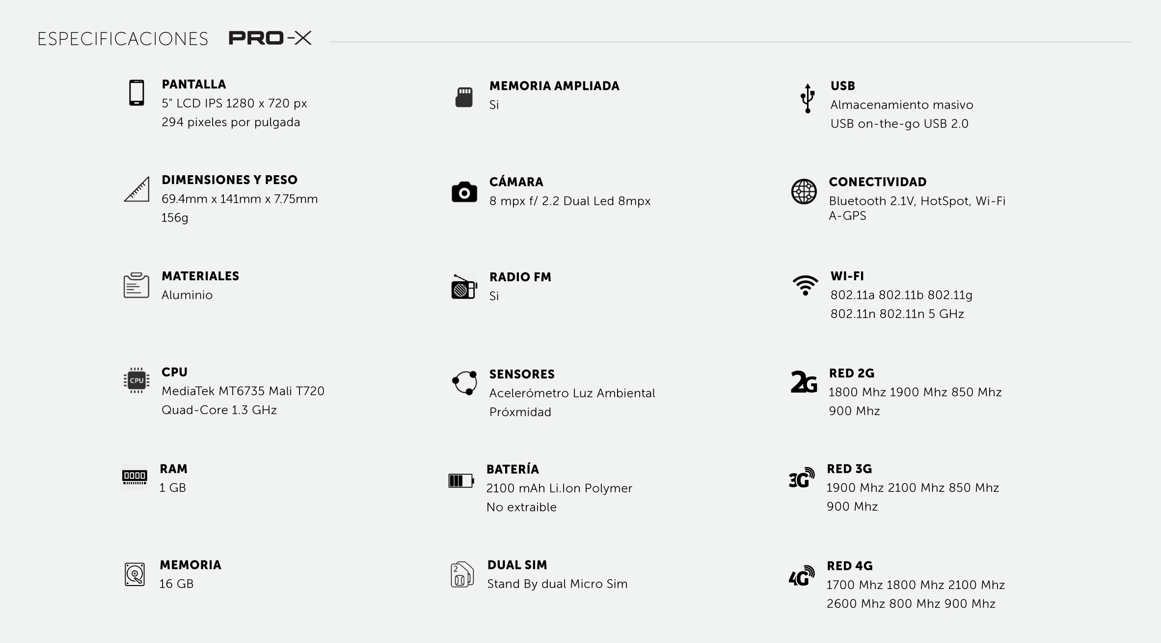Select the CPU chip icon
The height and width of the screenshot is (643, 1161).
[136, 380]
